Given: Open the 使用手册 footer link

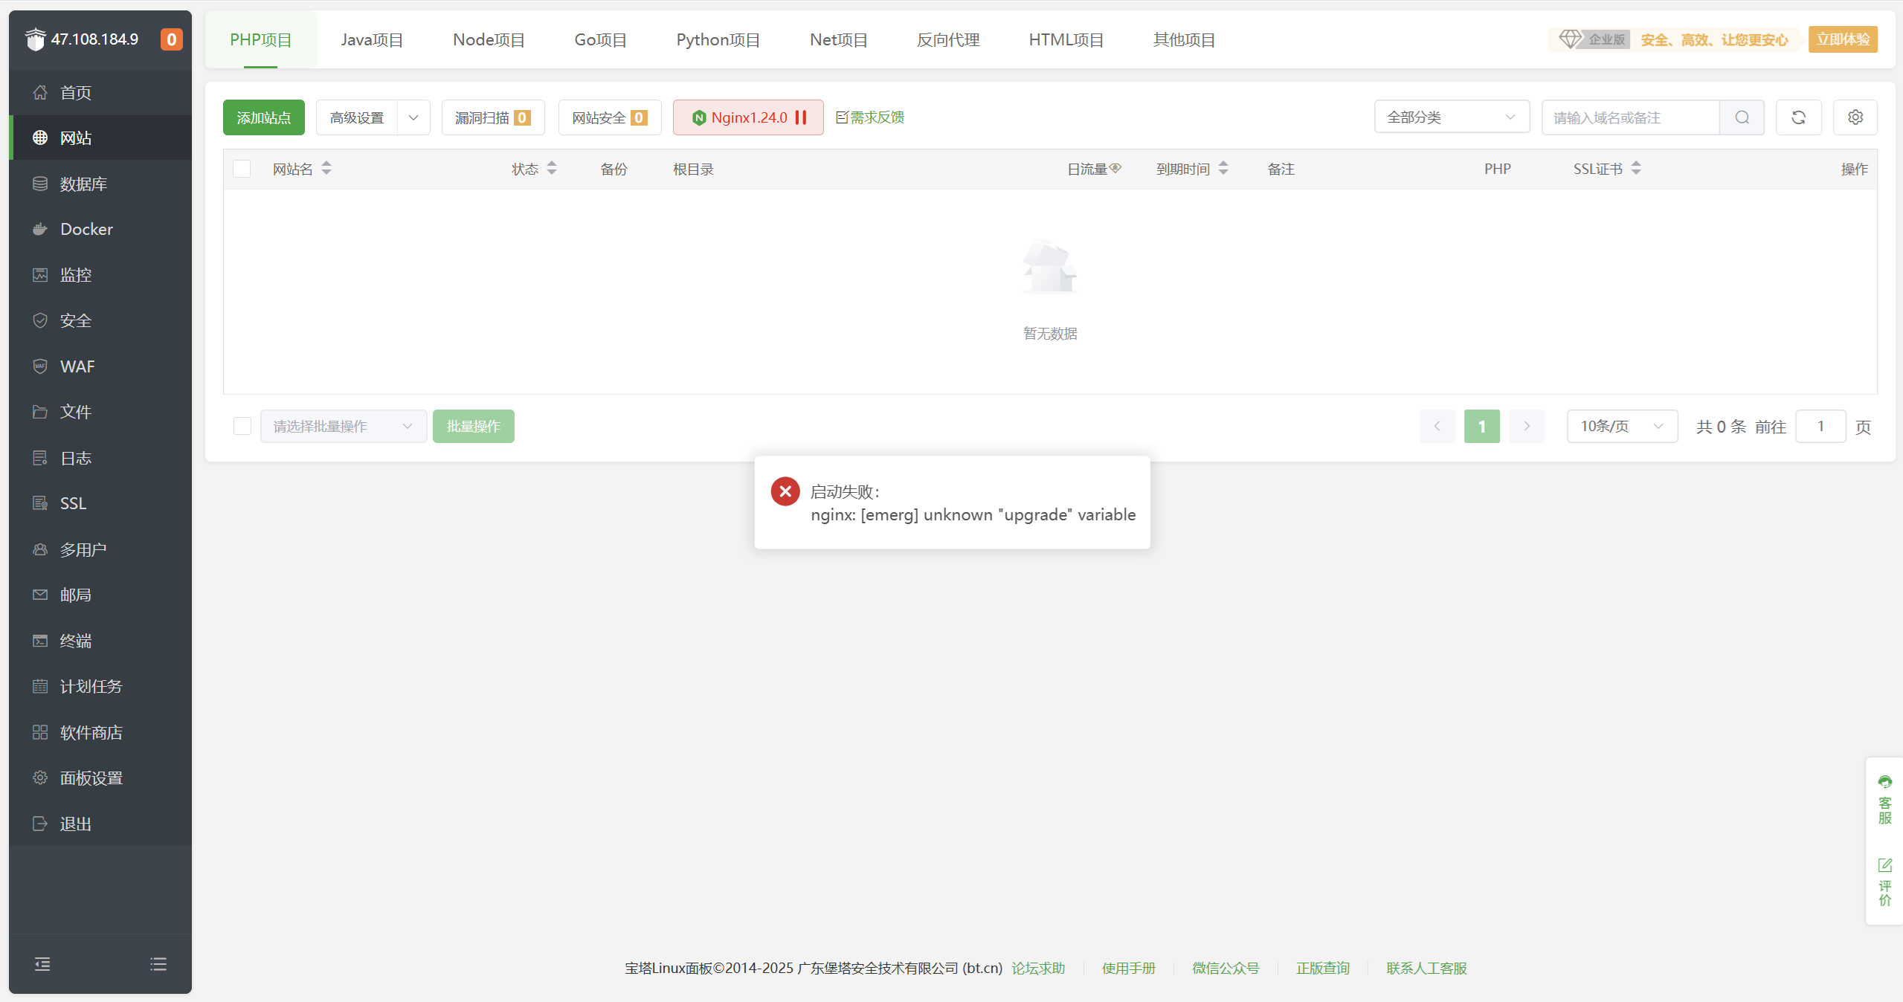Looking at the screenshot, I should point(1128,968).
